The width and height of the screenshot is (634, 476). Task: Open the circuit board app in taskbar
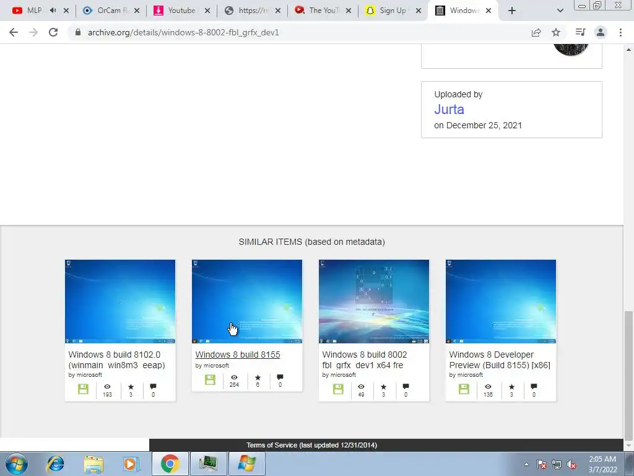point(208,464)
